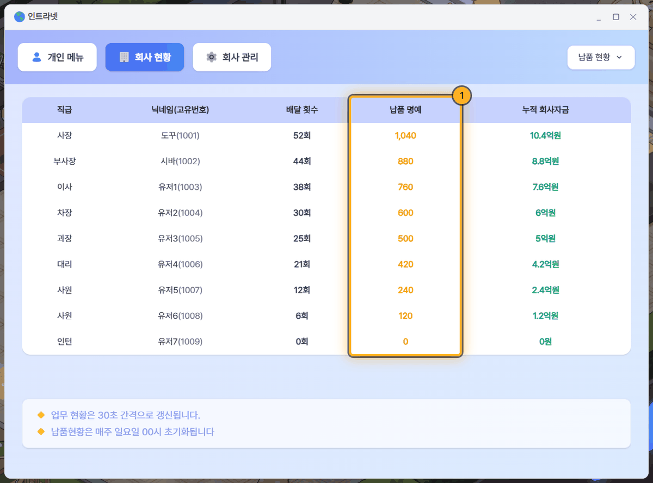This screenshot has width=653, height=483.
Task: Click the 8.8억원 funds value
Action: pyautogui.click(x=546, y=161)
